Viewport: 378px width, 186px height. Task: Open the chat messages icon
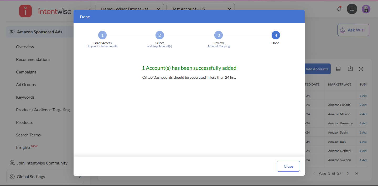point(352,9)
